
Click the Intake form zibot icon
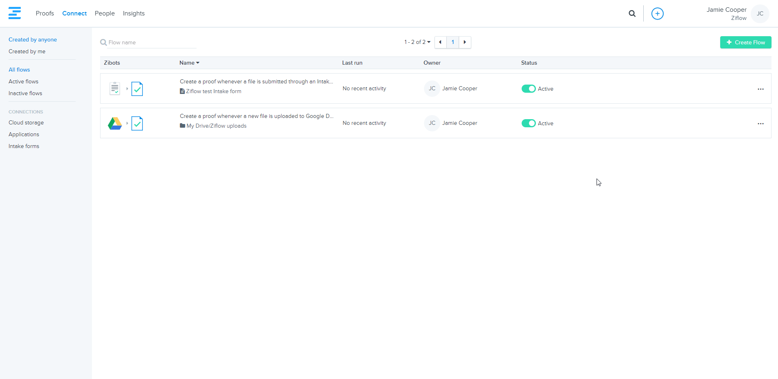coord(115,89)
